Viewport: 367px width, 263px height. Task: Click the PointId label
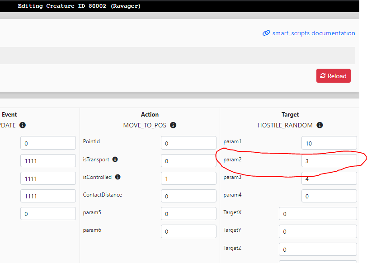[91, 141]
